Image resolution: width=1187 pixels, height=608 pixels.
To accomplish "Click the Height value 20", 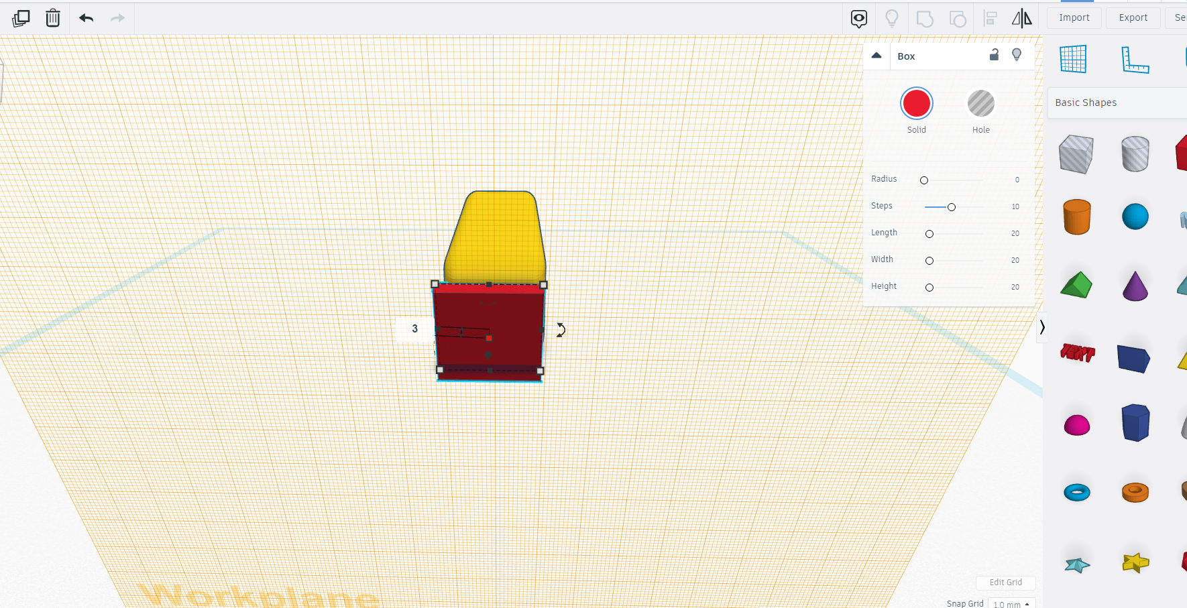I will (x=1015, y=287).
